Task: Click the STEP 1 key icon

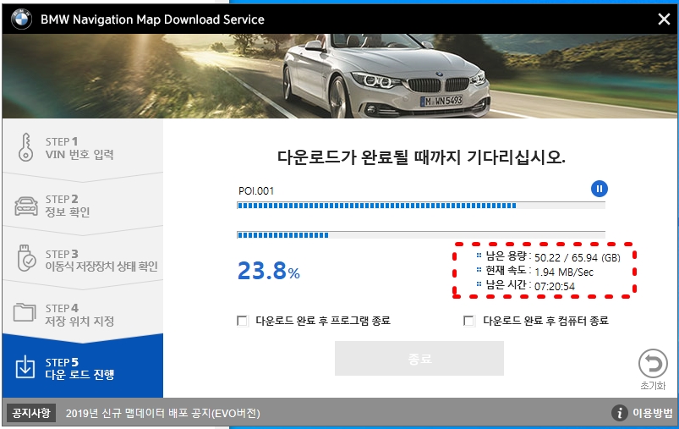Action: tap(25, 147)
